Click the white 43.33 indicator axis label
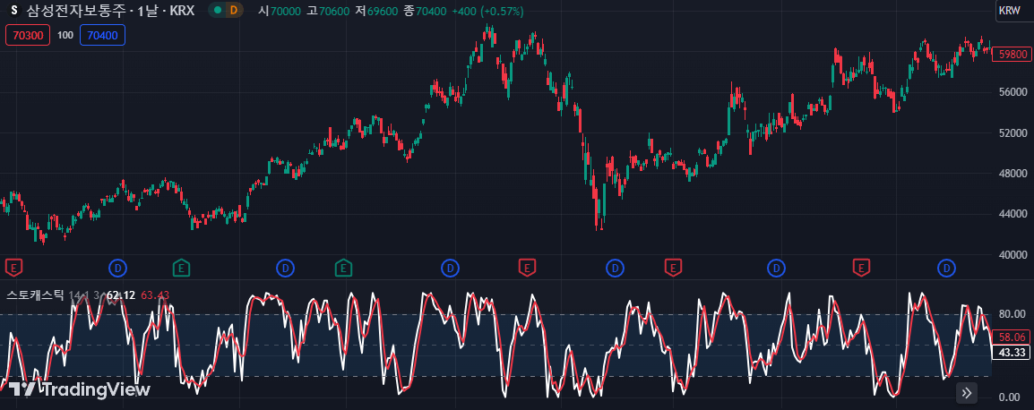 (x=1012, y=352)
